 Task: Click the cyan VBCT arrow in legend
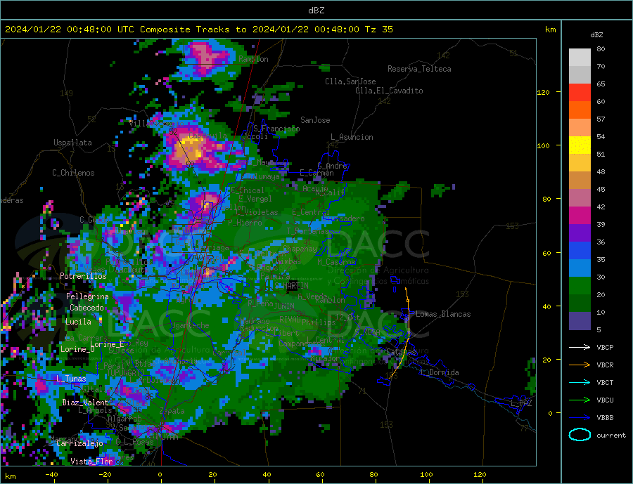tap(580, 382)
